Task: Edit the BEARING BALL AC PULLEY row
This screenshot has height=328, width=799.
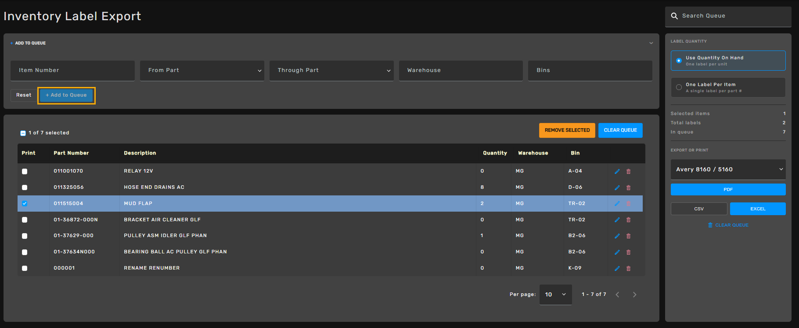Action: [617, 252]
